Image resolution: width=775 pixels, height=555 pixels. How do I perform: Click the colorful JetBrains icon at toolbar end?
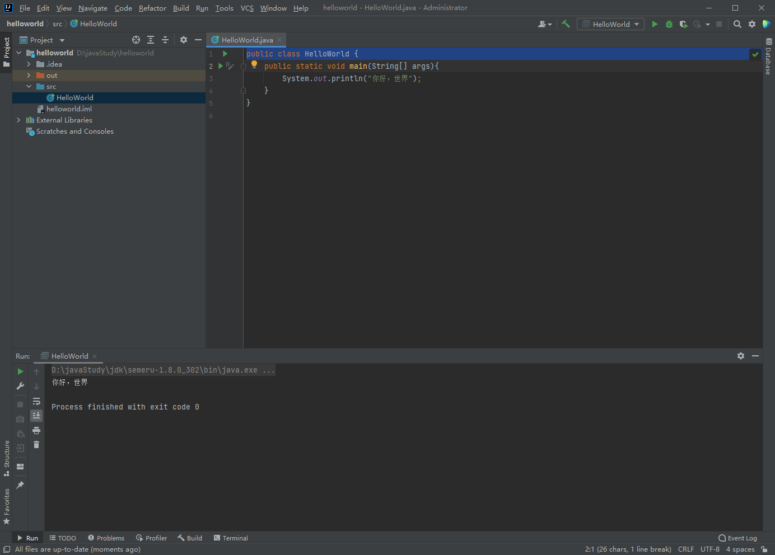pos(767,24)
